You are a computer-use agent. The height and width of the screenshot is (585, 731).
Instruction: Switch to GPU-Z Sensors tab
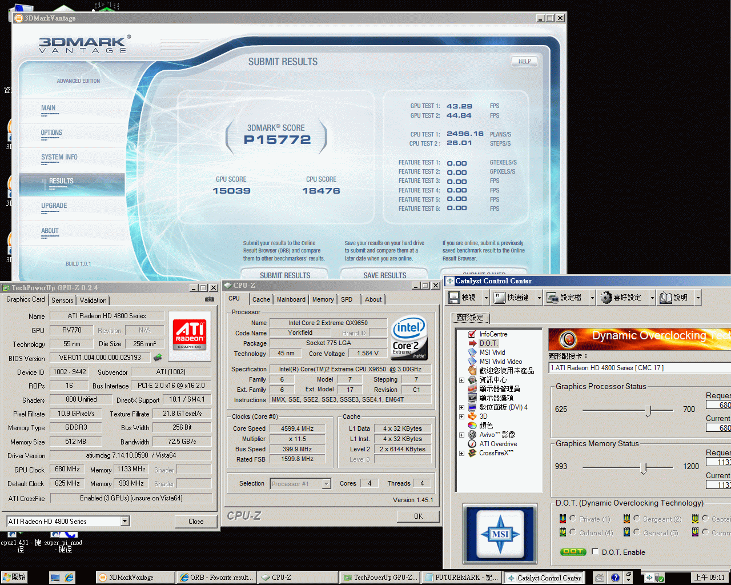click(62, 300)
